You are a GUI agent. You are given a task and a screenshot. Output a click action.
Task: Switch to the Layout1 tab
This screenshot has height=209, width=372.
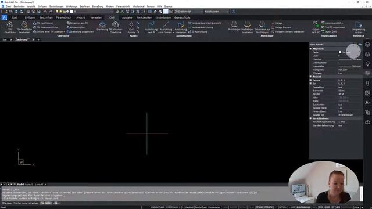coord(29,185)
